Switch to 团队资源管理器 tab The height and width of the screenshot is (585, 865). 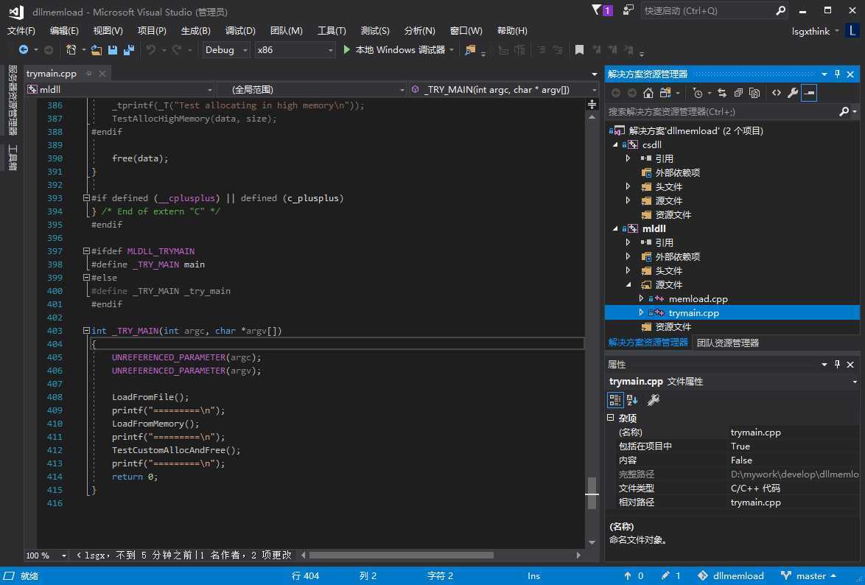click(728, 343)
